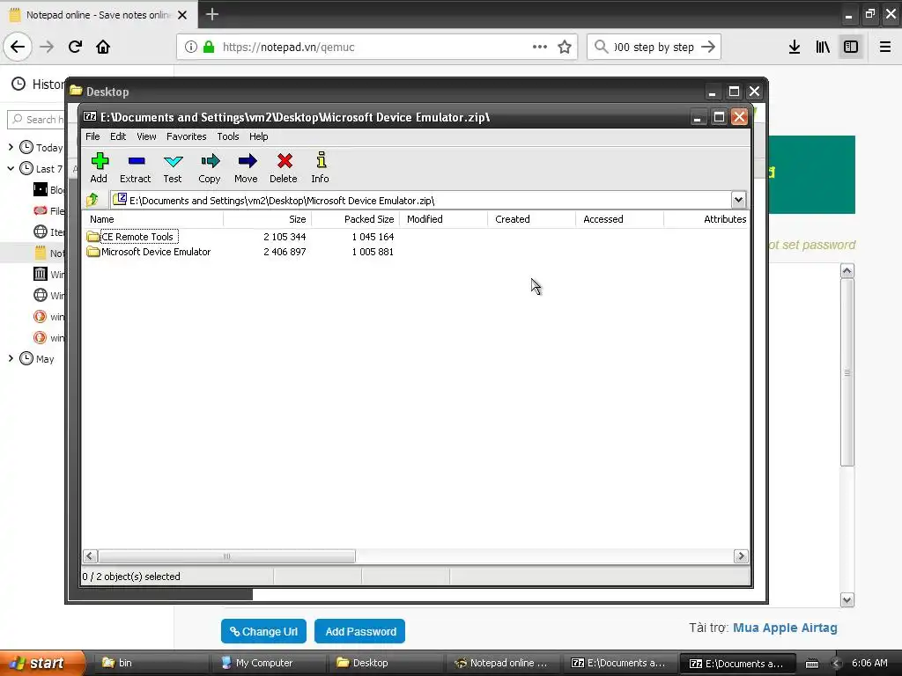The height and width of the screenshot is (676, 902).
Task: Switch to Notepad online taskbar item
Action: [x=503, y=663]
